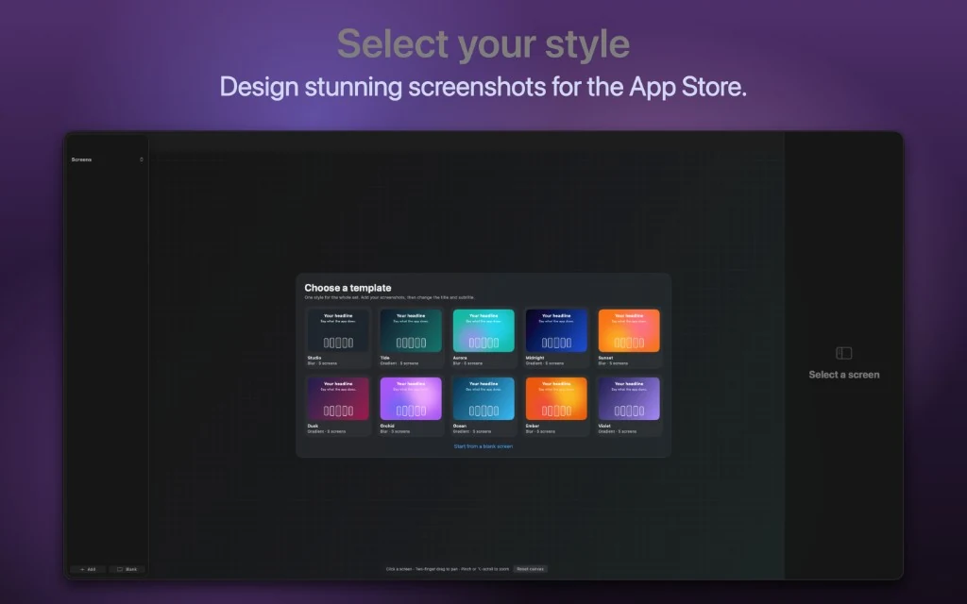Click the Start from a blank screen link
Viewport: 967px width, 604px height.
point(483,446)
